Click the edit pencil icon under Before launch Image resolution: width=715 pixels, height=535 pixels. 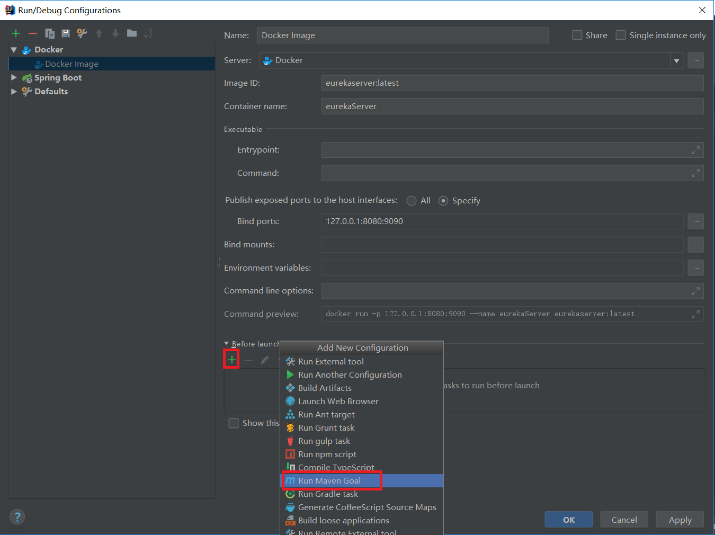coord(265,360)
